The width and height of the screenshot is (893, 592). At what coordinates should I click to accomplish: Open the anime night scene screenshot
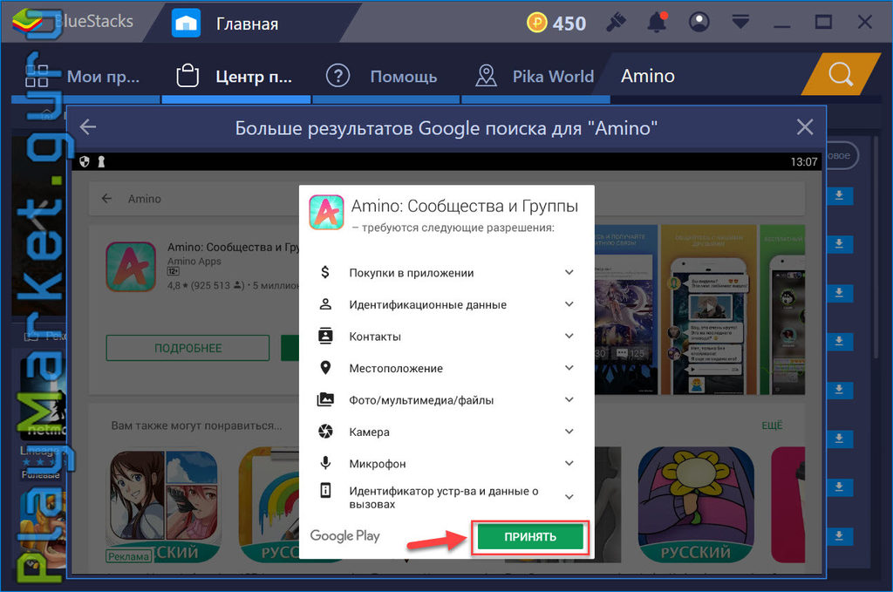625,310
